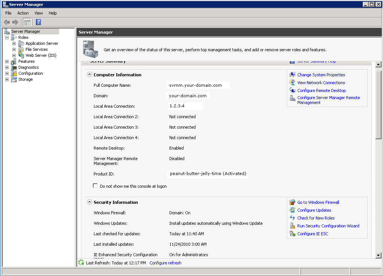Click the Configure IE ESC icon

[x=292, y=233]
